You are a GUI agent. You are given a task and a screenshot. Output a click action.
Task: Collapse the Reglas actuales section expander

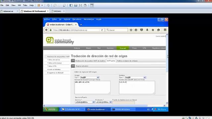(73, 66)
